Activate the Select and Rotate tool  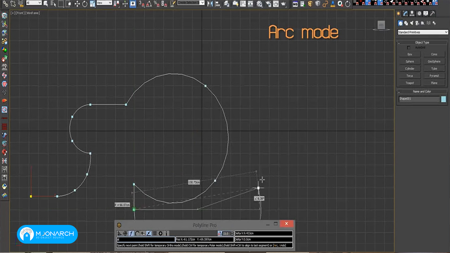coord(85,4)
